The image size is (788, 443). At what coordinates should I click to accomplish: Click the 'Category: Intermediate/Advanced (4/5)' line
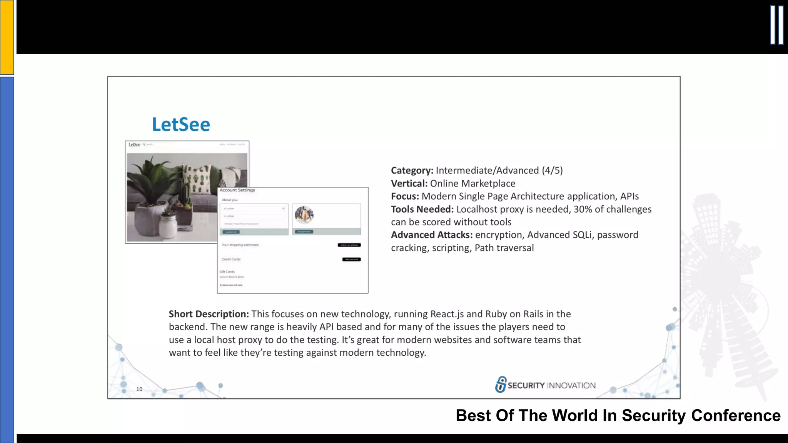click(x=477, y=170)
